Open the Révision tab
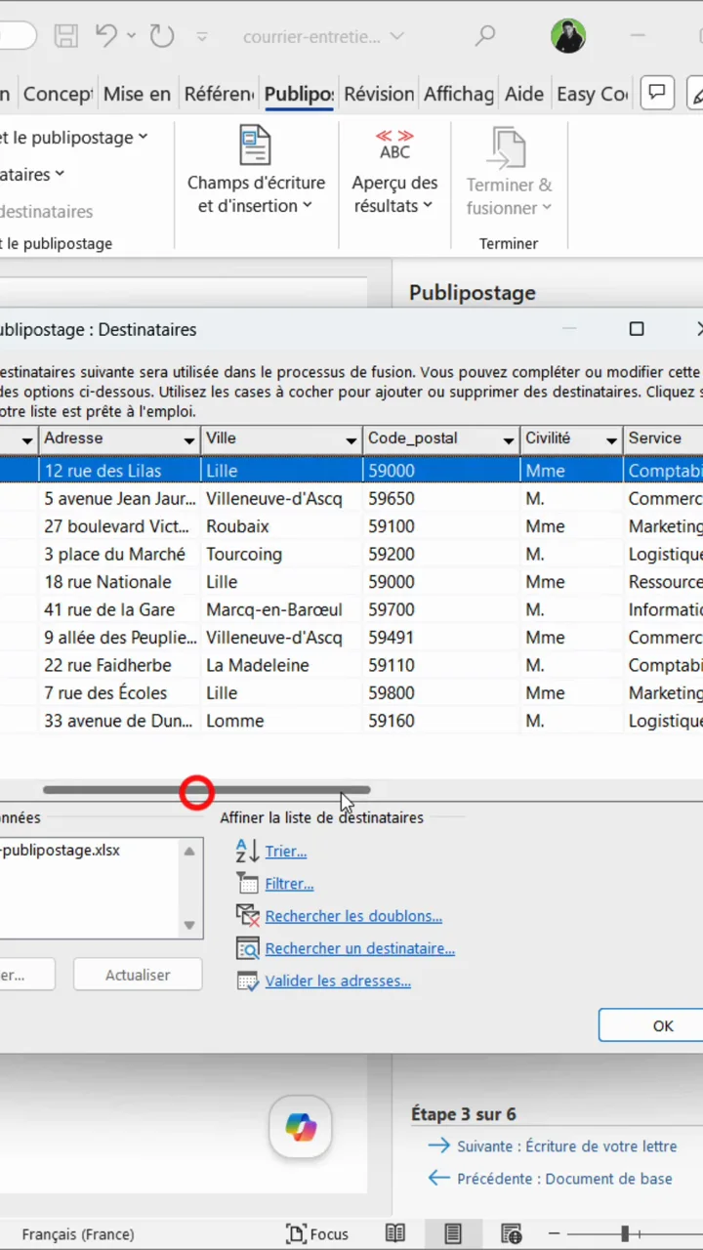The width and height of the screenshot is (703, 1250). pyautogui.click(x=379, y=94)
